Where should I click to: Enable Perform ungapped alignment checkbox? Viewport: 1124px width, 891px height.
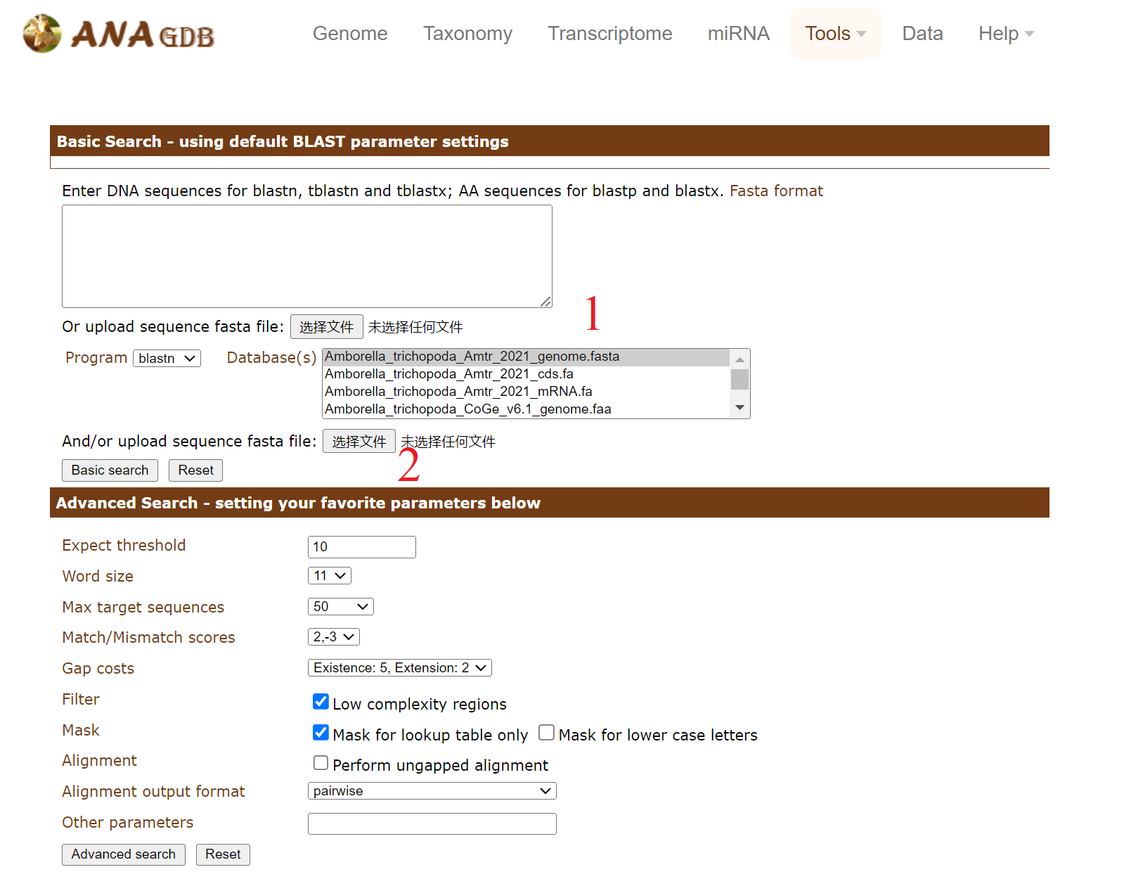[x=321, y=763]
